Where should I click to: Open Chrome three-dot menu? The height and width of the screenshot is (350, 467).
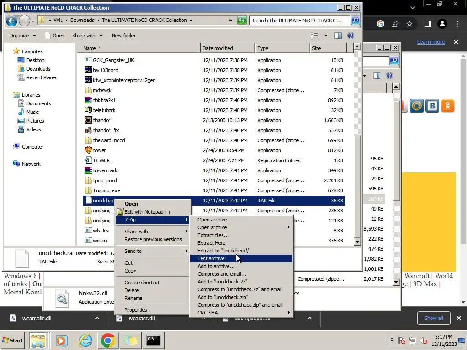tap(457, 24)
